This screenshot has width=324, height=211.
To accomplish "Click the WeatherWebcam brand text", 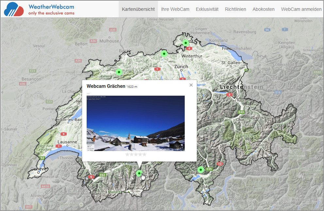I will point(51,7).
